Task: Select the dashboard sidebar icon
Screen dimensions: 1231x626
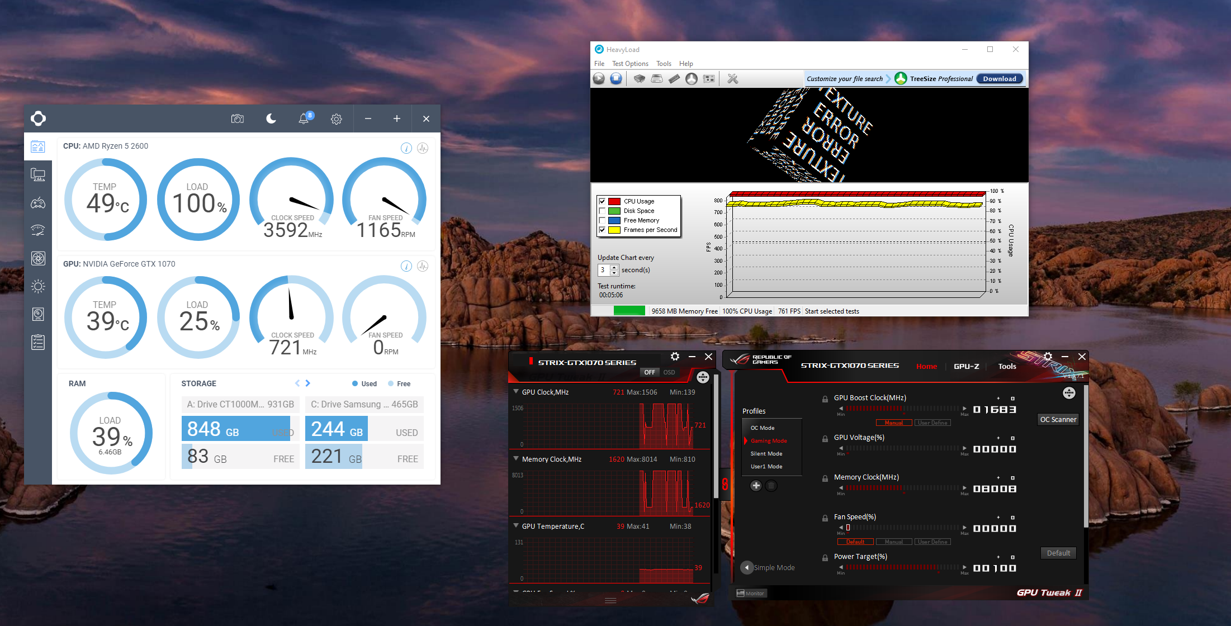Action: coord(38,146)
